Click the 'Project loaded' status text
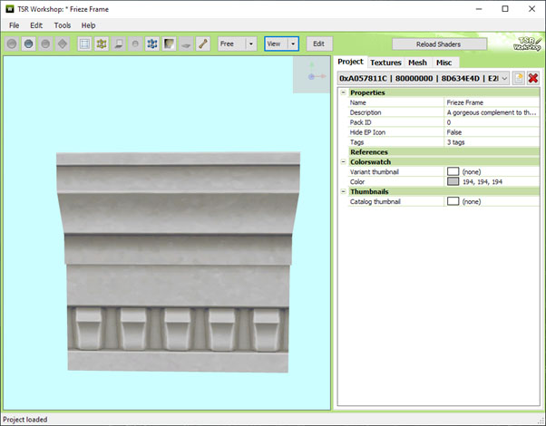Viewport: 546px width, 426px height. (24, 420)
